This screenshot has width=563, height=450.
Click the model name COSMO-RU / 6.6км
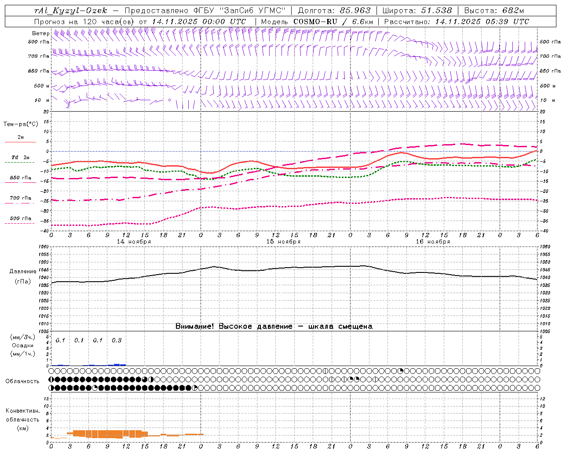click(x=333, y=22)
